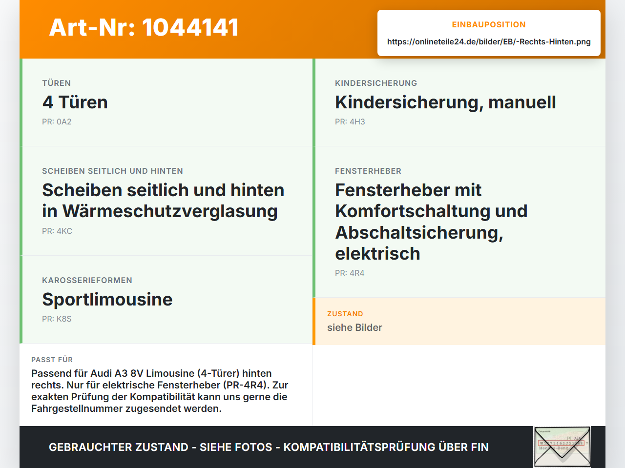This screenshot has width=625, height=468.
Task: Click the SCHEIBEN SEITLICH UND HINTEN label
Action: pyautogui.click(x=112, y=171)
